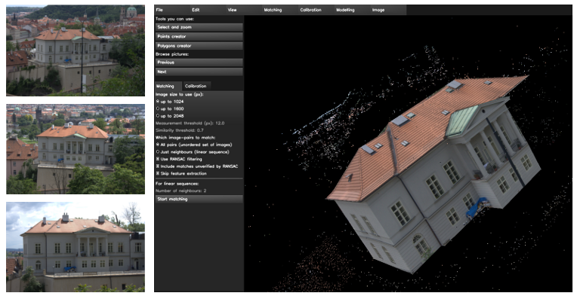Click the 'Image size to use (px):' label
Screen dimensions: 574x296
click(180, 94)
